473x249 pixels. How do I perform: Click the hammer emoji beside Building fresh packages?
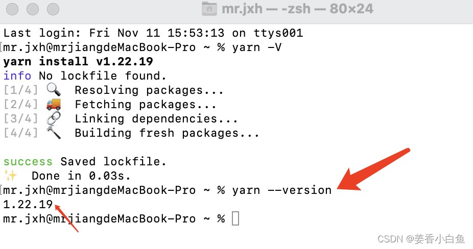(54, 132)
